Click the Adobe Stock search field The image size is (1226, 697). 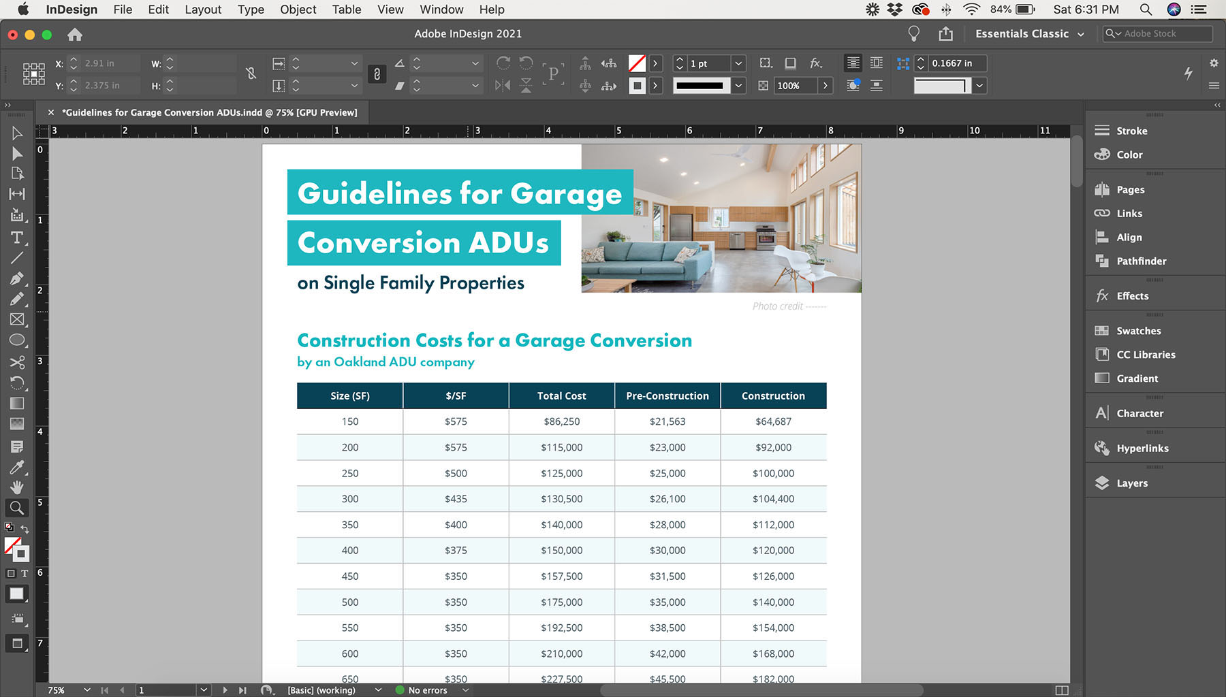[1158, 33]
